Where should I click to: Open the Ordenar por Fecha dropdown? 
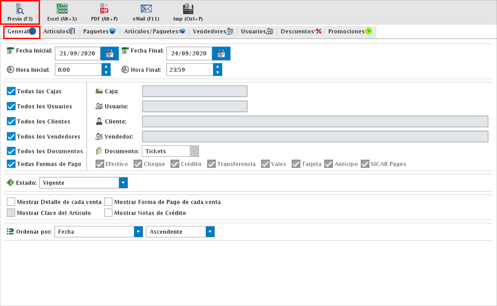coord(139,232)
